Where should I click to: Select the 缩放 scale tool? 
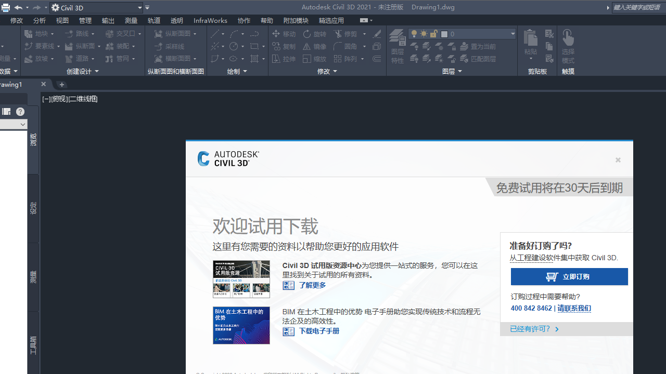[315, 59]
